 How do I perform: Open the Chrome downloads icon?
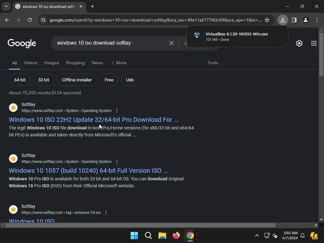click(x=283, y=20)
